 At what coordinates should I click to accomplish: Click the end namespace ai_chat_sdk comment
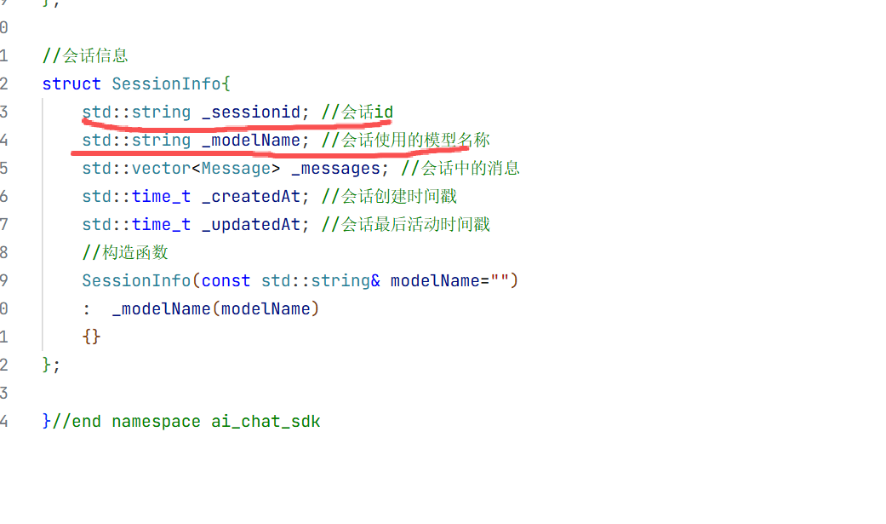(186, 422)
